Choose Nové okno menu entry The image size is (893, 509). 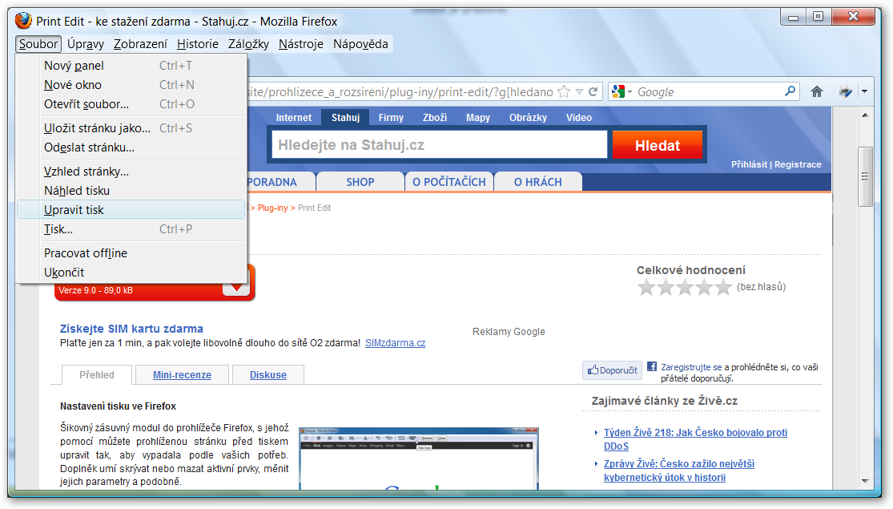point(131,85)
